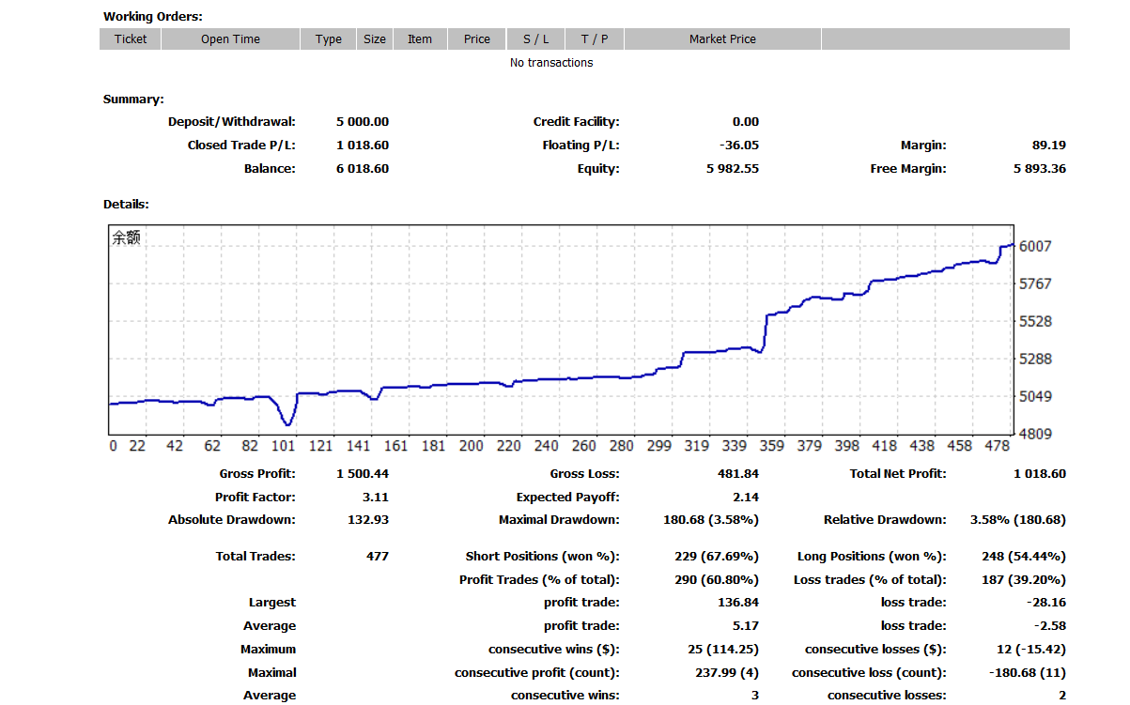Click the Type column header

[329, 38]
